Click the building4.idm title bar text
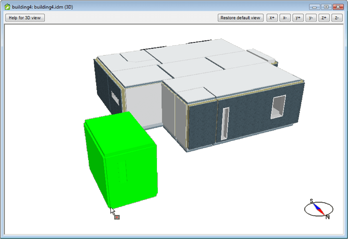 (42, 7)
